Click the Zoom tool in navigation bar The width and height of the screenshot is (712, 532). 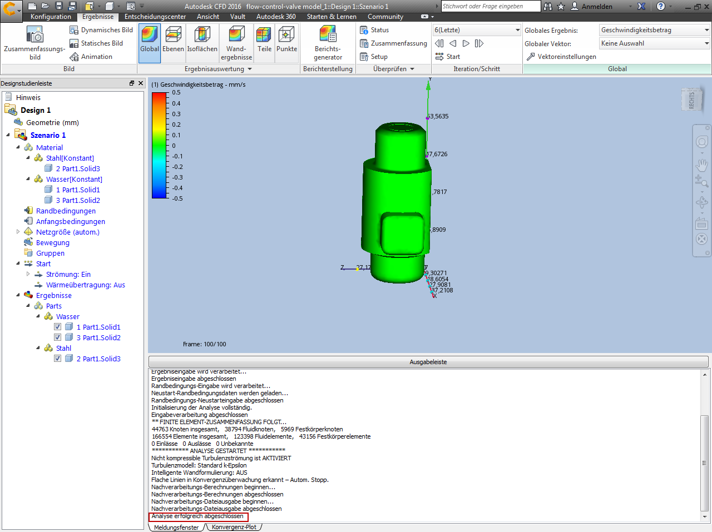pos(701,181)
